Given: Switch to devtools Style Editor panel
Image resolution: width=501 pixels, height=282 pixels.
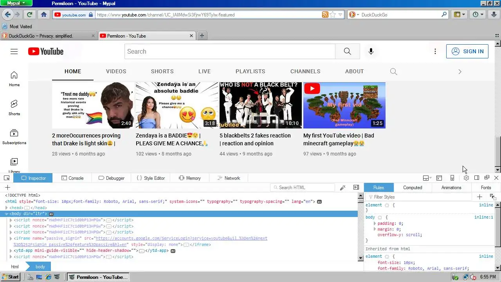Looking at the screenshot, I should point(151,178).
